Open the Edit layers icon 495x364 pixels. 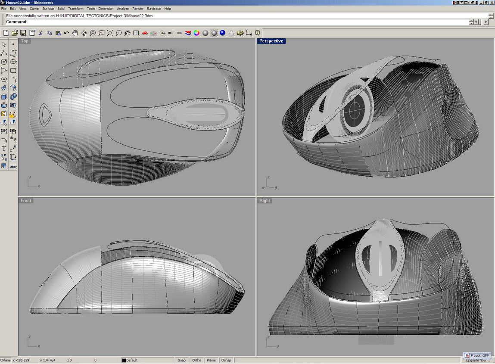[188, 33]
